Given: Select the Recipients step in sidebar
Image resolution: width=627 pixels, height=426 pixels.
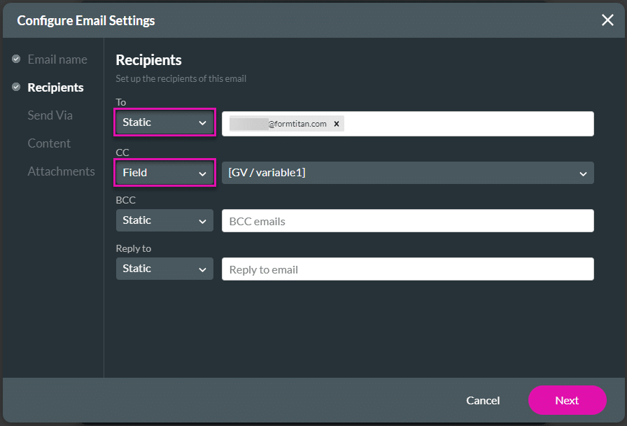Looking at the screenshot, I should coord(55,87).
